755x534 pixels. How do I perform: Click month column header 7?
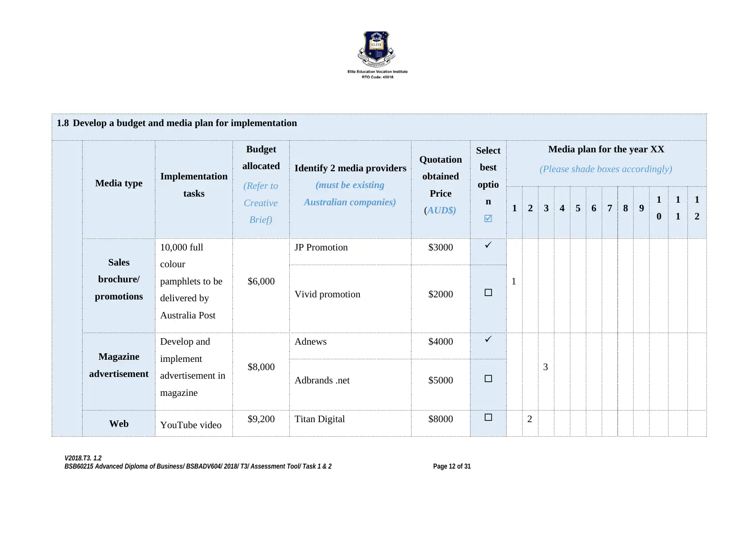tap(610, 208)
